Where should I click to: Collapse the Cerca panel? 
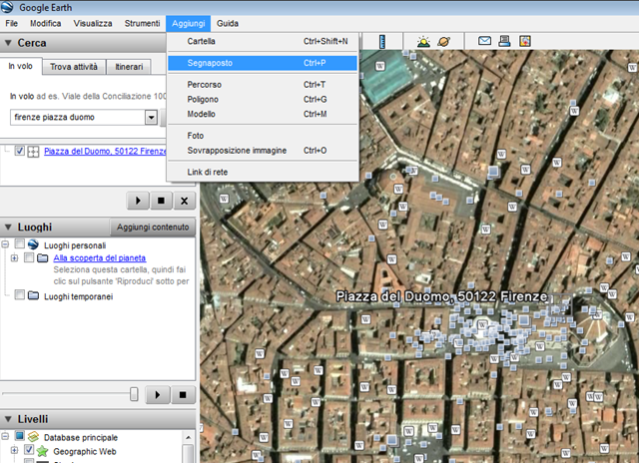coord(8,43)
